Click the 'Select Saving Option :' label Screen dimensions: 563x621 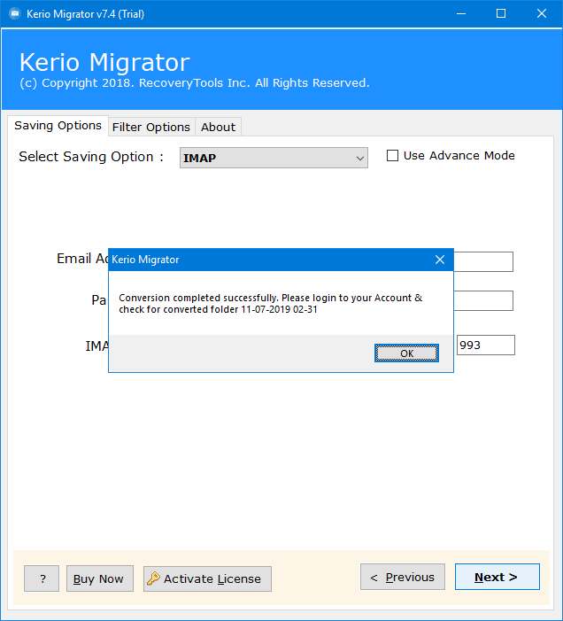click(91, 157)
